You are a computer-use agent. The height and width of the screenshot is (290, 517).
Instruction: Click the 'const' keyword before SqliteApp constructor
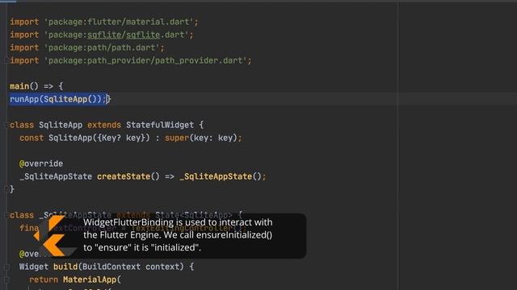click(x=32, y=138)
